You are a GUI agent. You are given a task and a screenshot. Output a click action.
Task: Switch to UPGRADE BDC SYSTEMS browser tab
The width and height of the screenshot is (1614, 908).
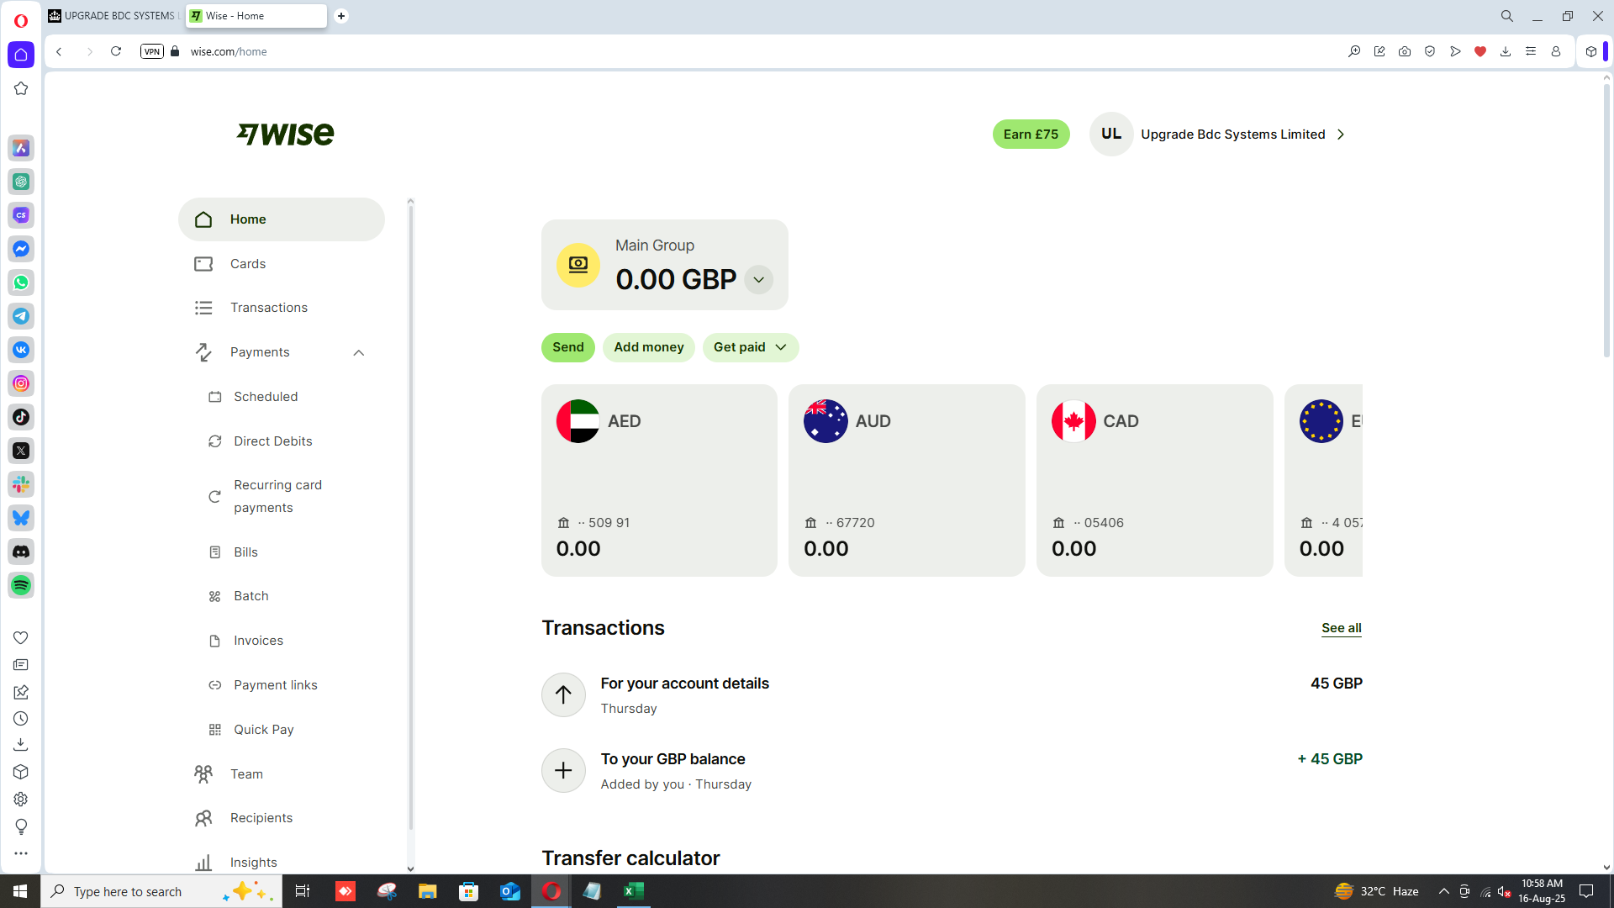click(114, 16)
